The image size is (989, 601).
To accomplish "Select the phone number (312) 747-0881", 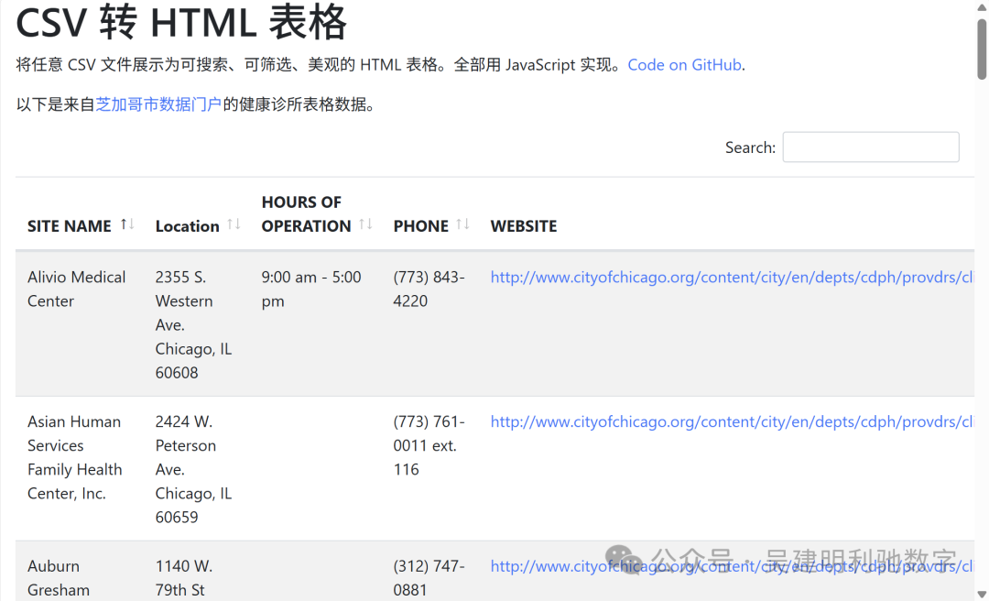I will click(429, 578).
